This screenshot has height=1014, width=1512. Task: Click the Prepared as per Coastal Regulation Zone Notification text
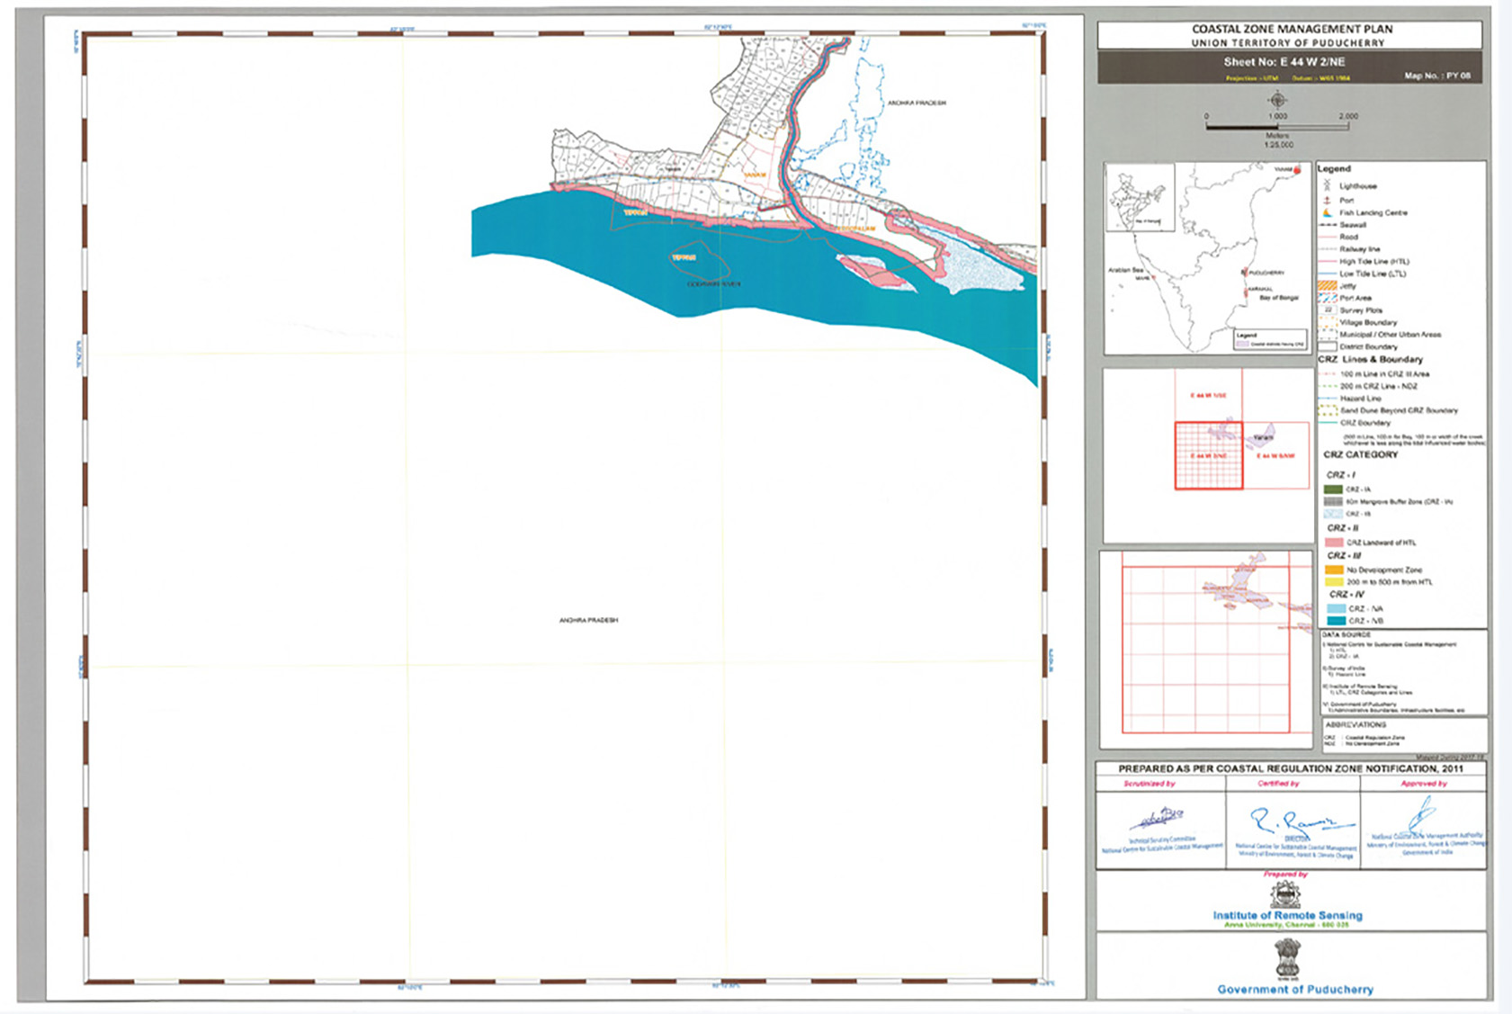point(1291,769)
